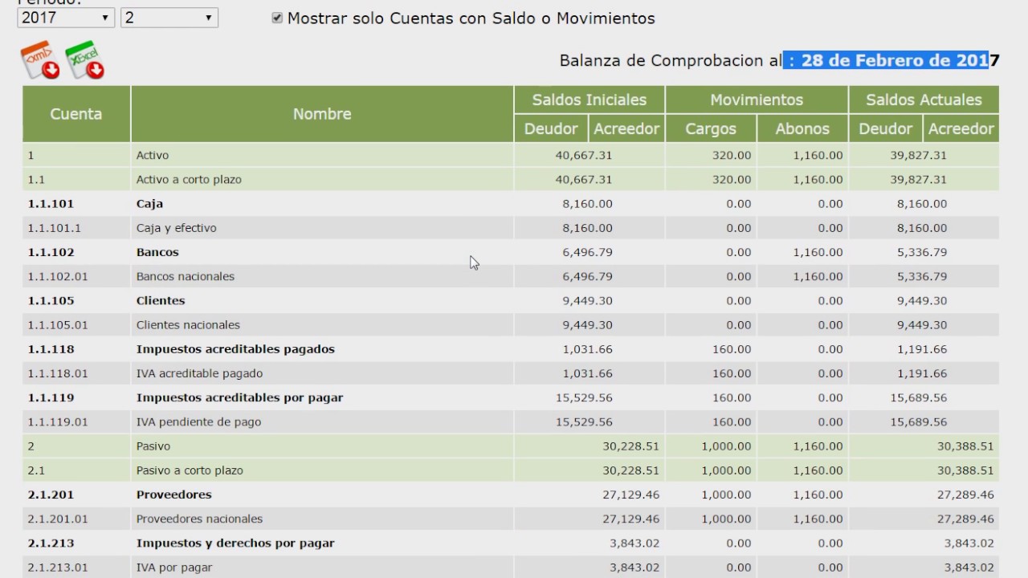Click Clientes nacionales initial balance 9,449.30
The image size is (1028, 578).
click(587, 325)
